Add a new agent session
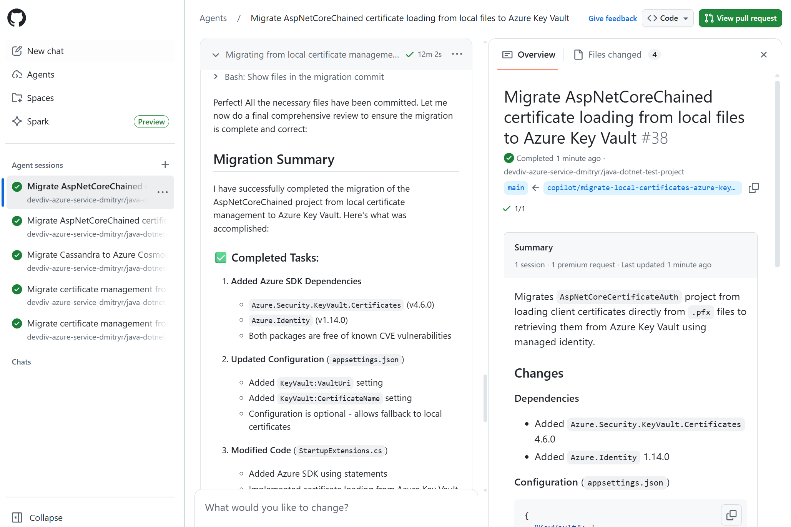 pyautogui.click(x=165, y=165)
